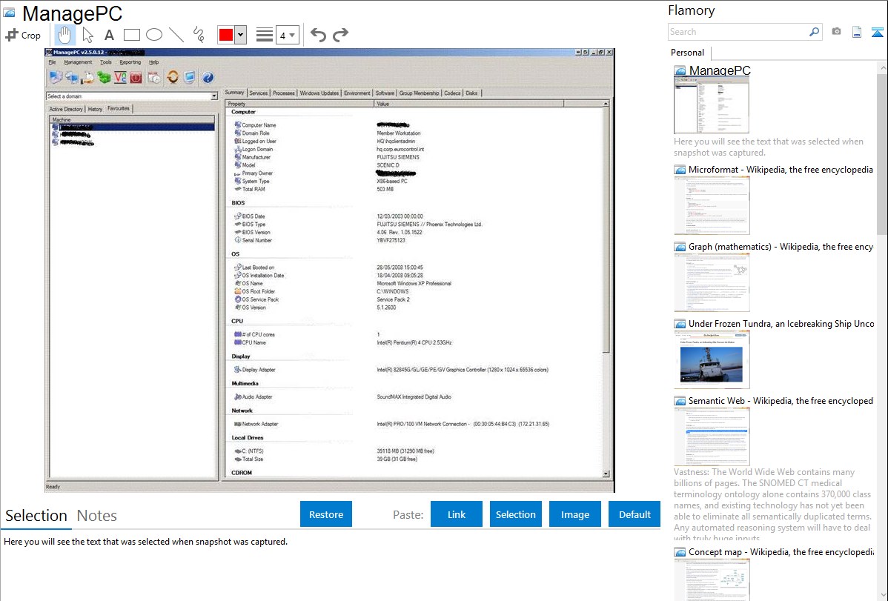
Task: Click the Graph (mathematics) thumbnail
Action: coord(712,282)
